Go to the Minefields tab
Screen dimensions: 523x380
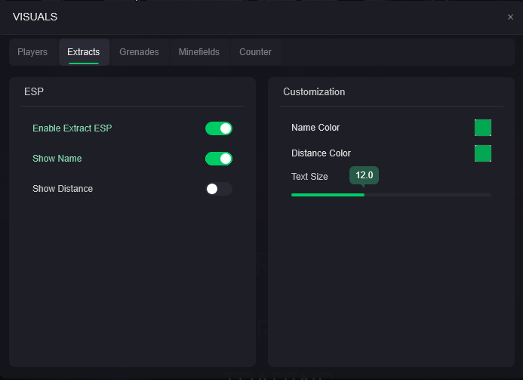198,52
